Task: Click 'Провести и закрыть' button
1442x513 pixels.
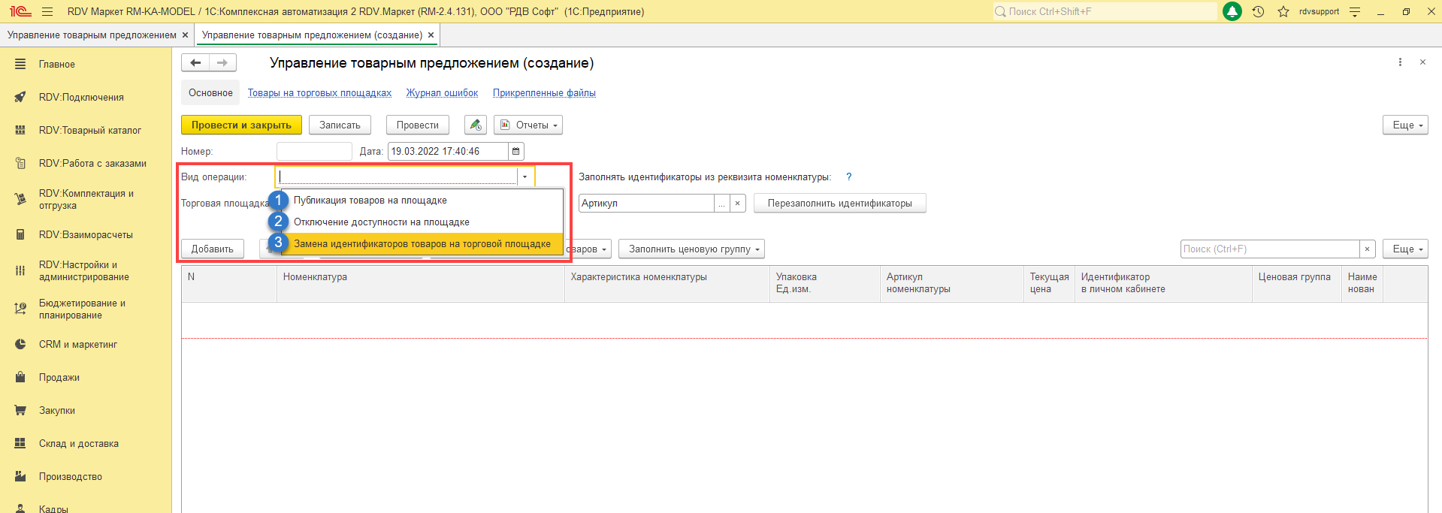Action: [x=241, y=125]
